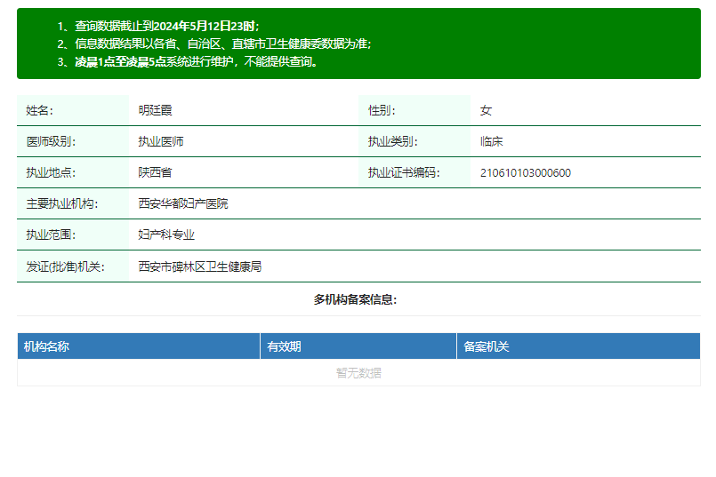716x477 pixels.
Task: Click the 性别 label cell
Action: [414, 110]
